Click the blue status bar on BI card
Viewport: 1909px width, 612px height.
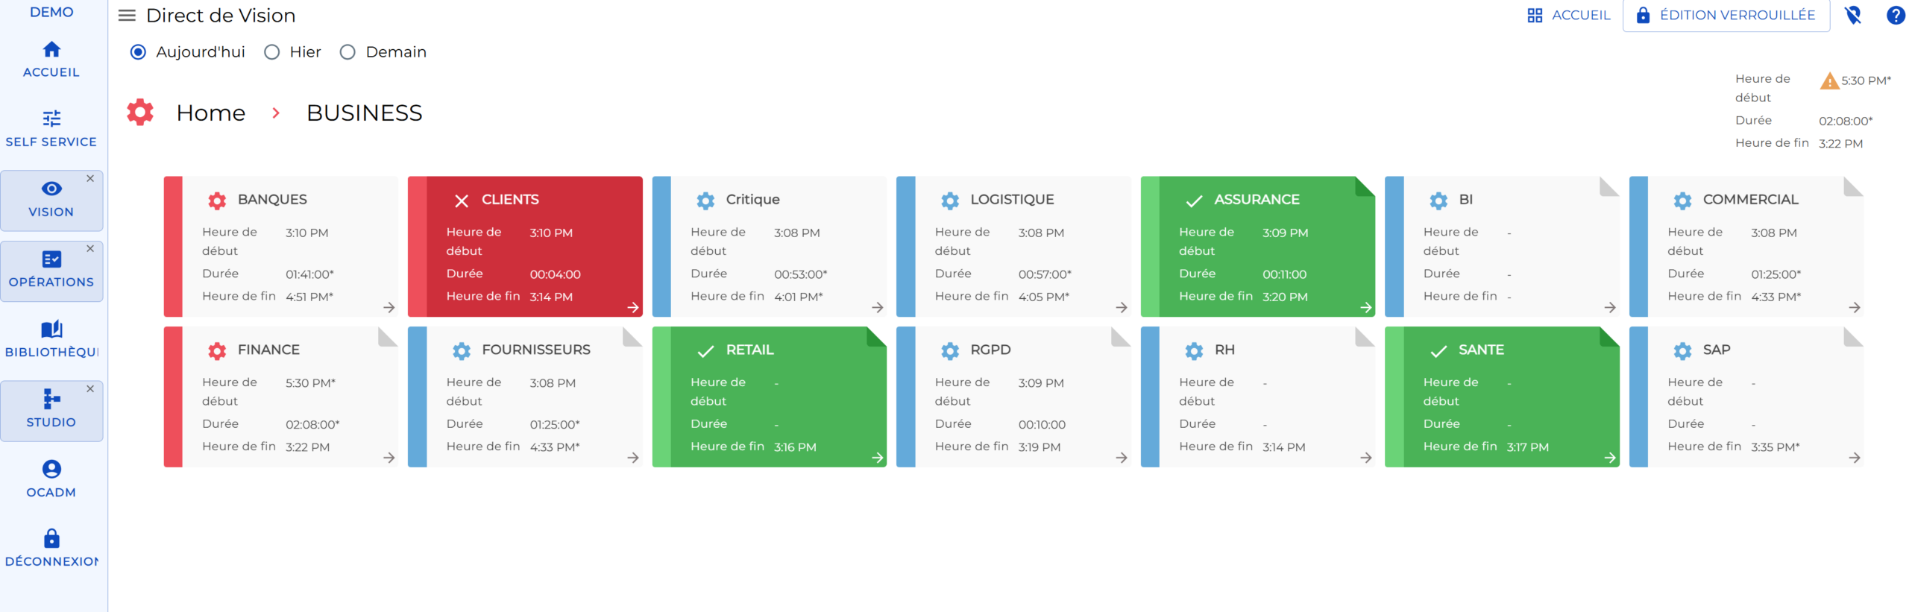1394,247
